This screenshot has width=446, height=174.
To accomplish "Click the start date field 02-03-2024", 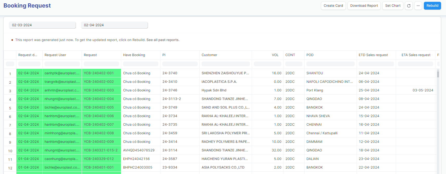I will [42, 25].
